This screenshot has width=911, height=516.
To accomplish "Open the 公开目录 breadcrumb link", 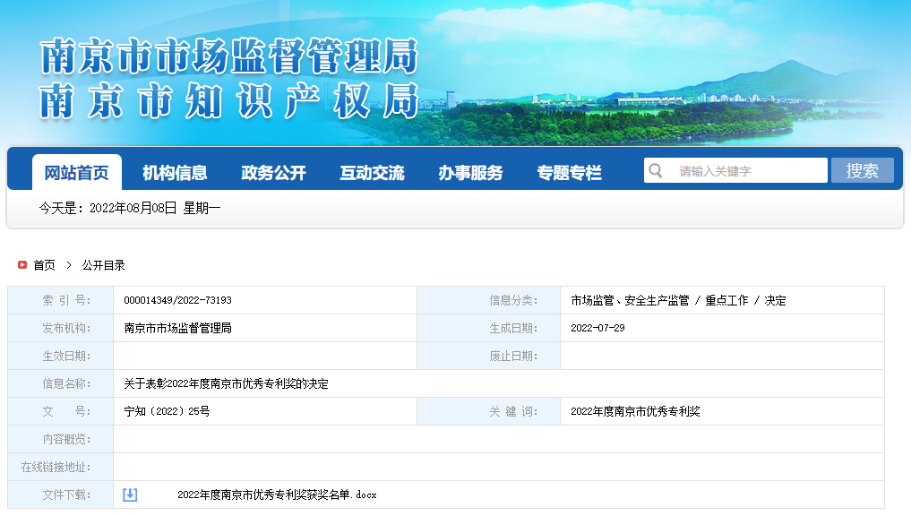I will click(x=103, y=265).
